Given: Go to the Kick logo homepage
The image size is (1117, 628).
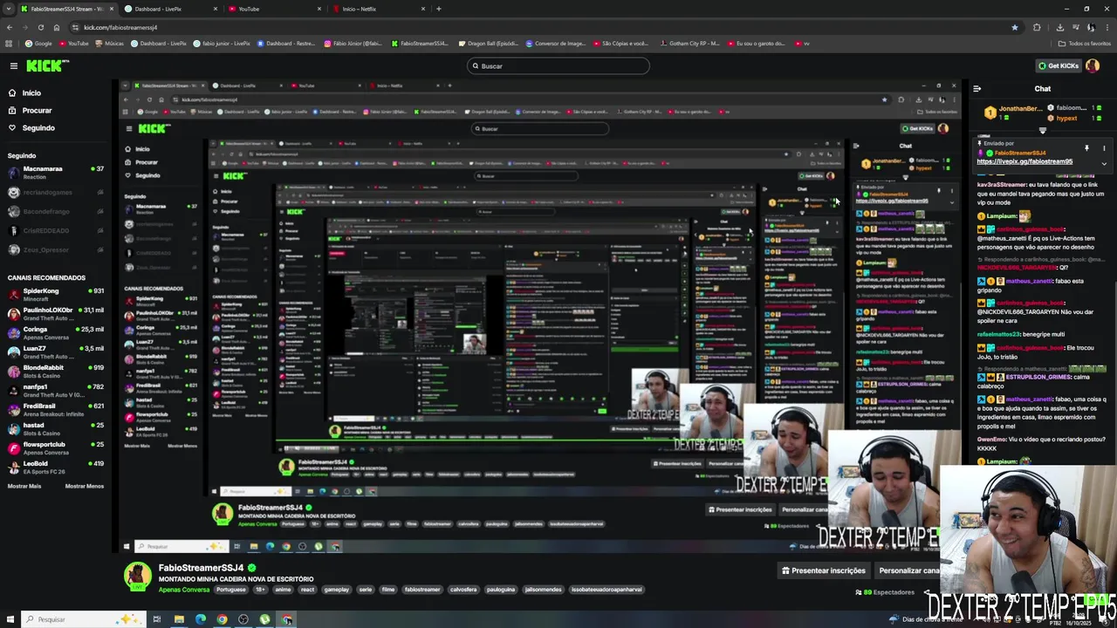Looking at the screenshot, I should point(47,65).
